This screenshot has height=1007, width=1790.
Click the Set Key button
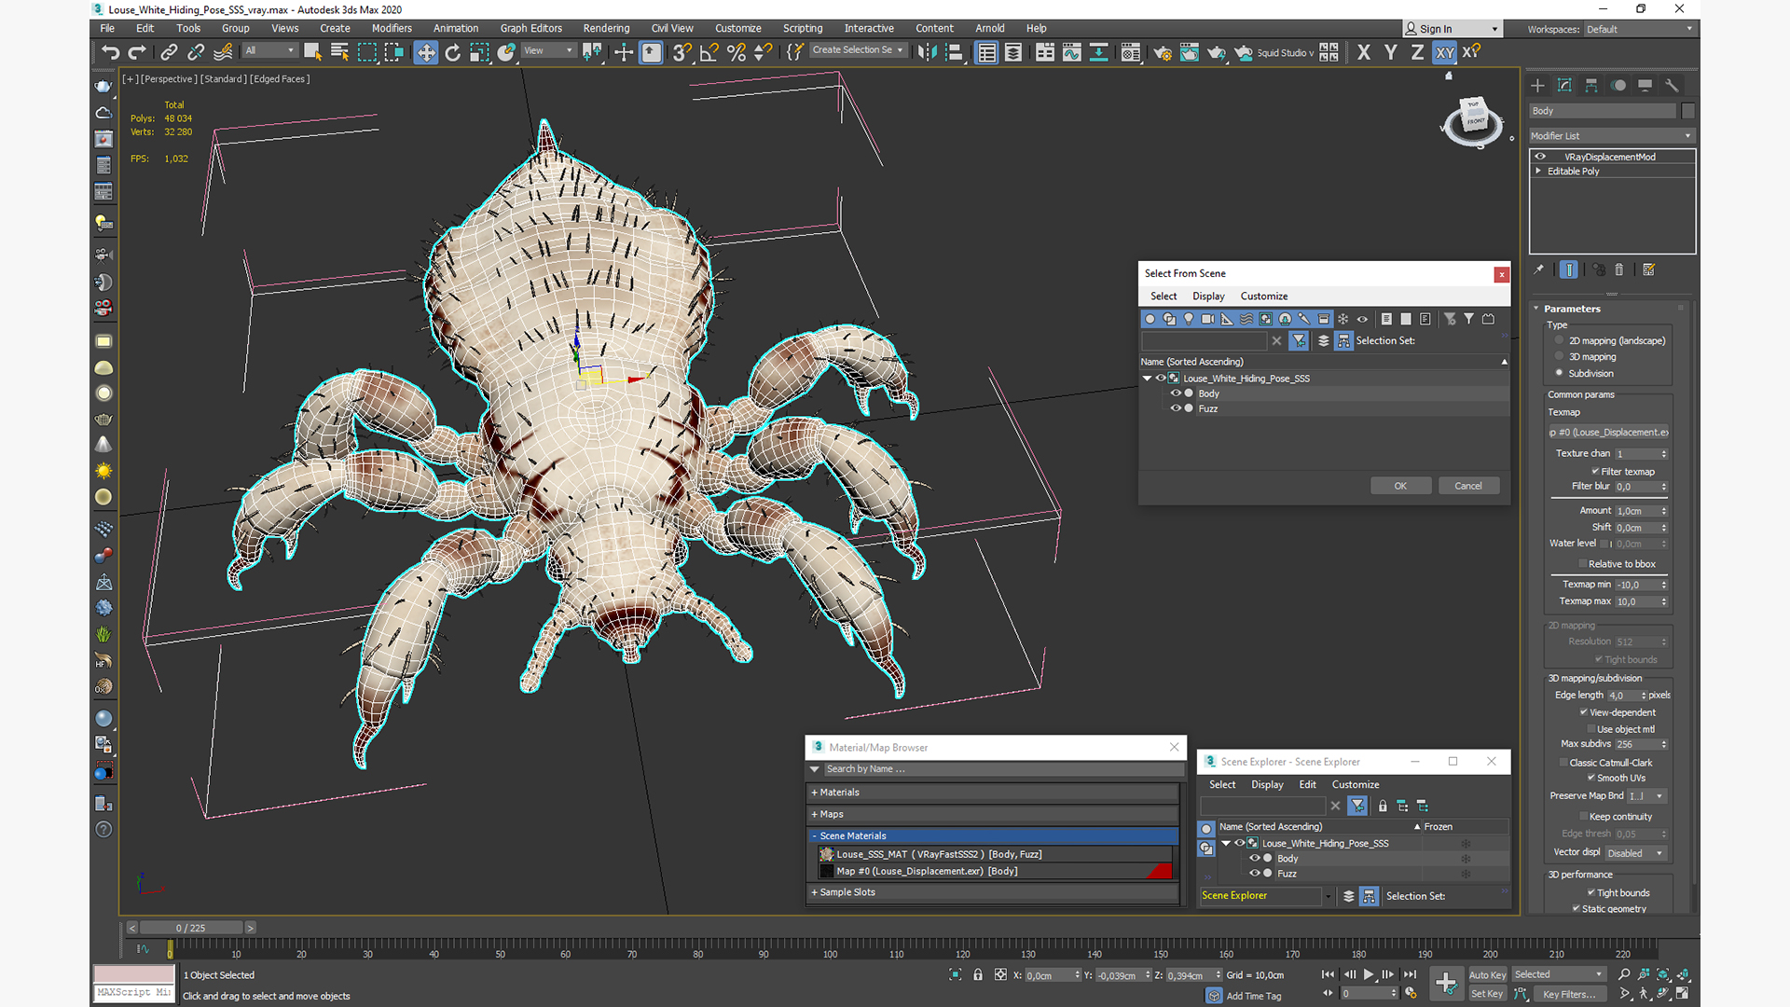1487,994
